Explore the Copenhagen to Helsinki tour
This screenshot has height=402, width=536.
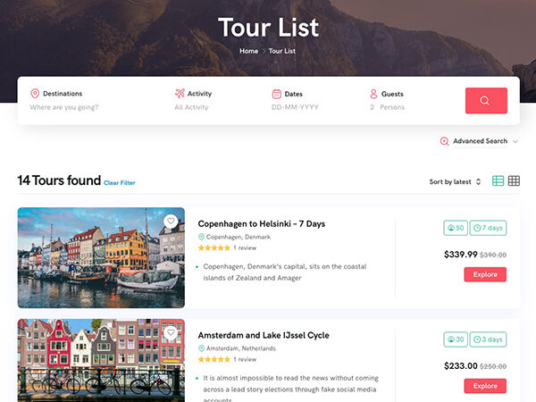[x=485, y=275]
